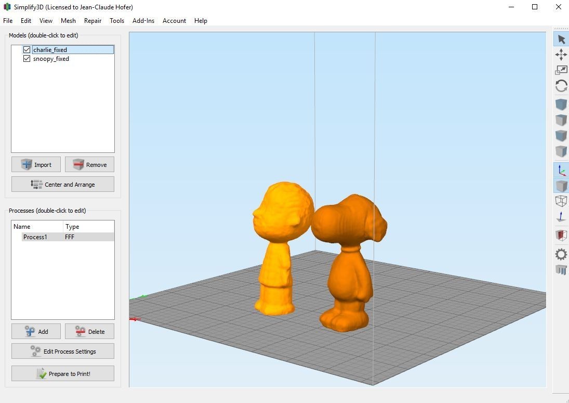
Task: Click FFF type cell of Process1
Action: [70, 237]
